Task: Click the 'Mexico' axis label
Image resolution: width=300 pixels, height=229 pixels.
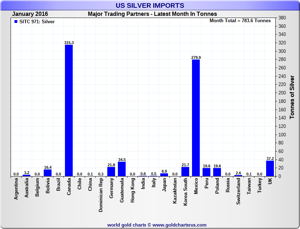Action: 196,186
